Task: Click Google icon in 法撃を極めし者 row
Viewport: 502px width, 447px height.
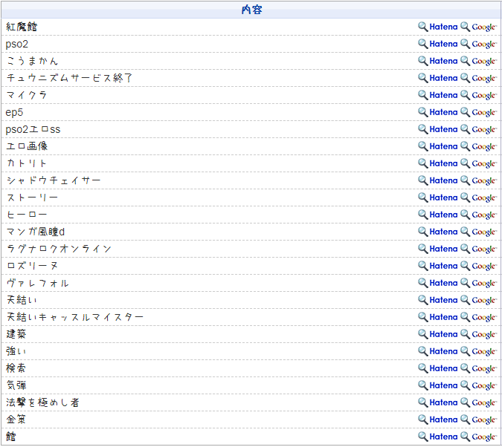Action: [x=478, y=402]
